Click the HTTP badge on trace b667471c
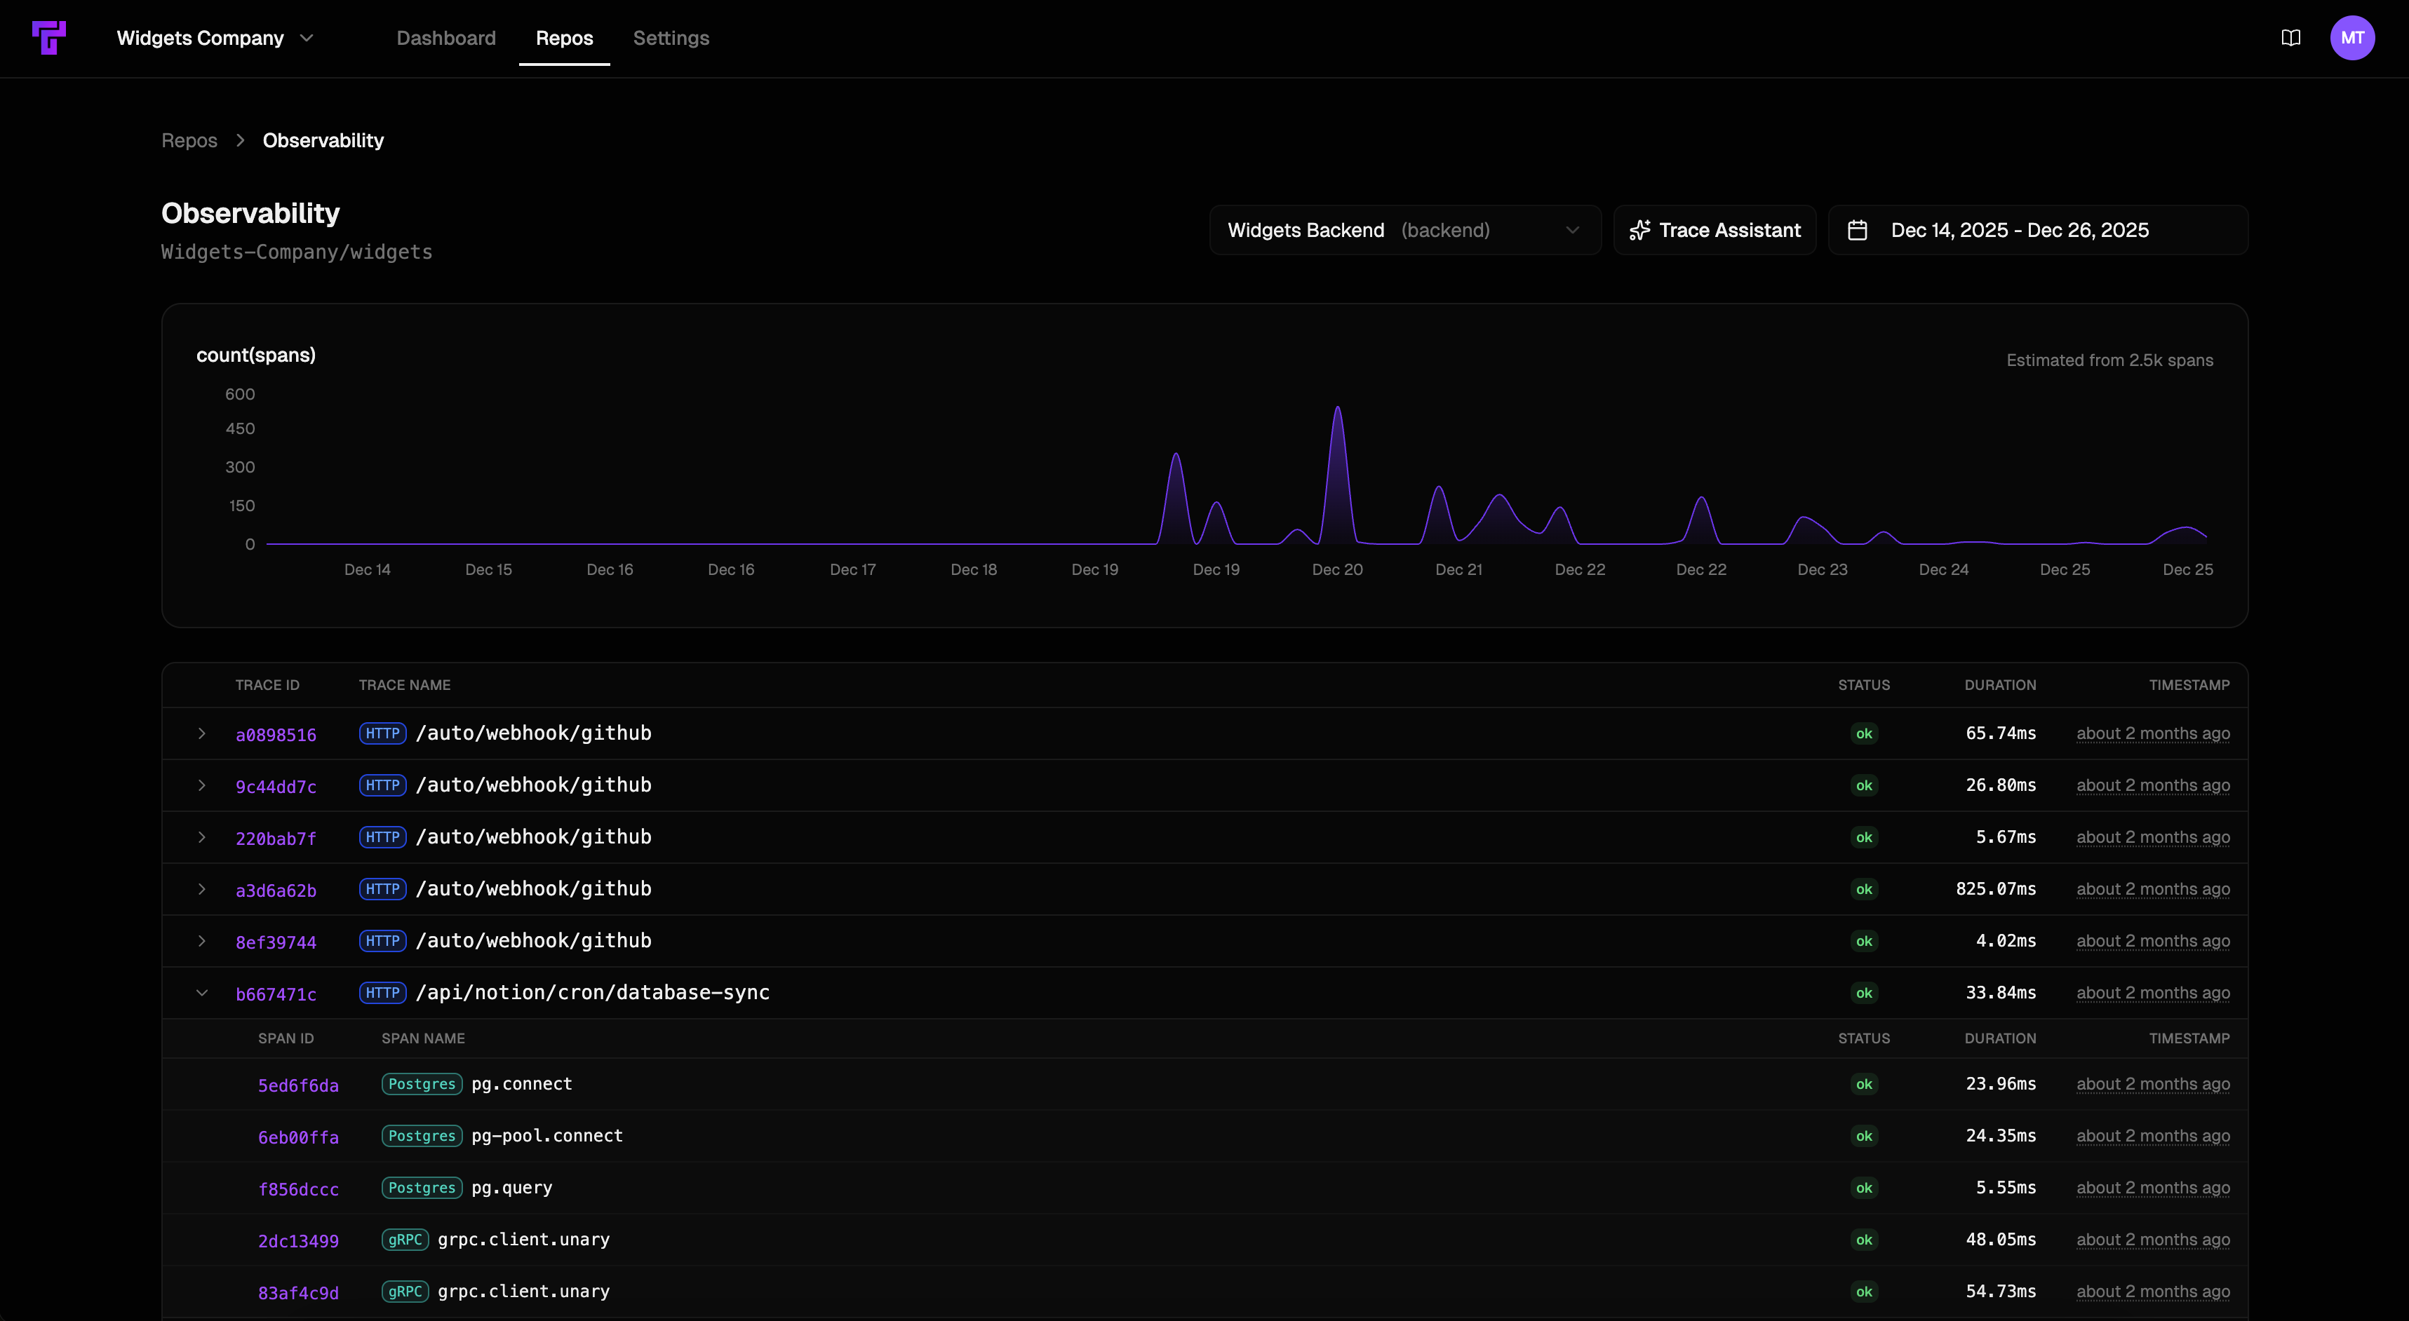 pos(382,993)
